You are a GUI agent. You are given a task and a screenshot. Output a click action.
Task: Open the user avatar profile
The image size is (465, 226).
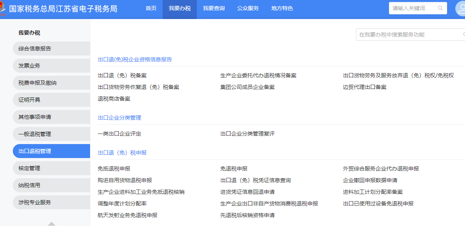[x=461, y=9]
